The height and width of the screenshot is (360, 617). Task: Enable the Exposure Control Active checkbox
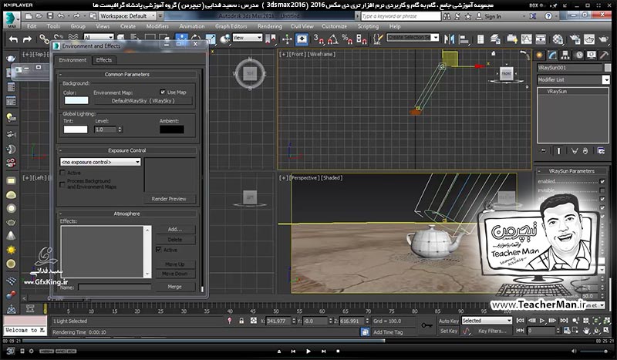[x=62, y=173]
